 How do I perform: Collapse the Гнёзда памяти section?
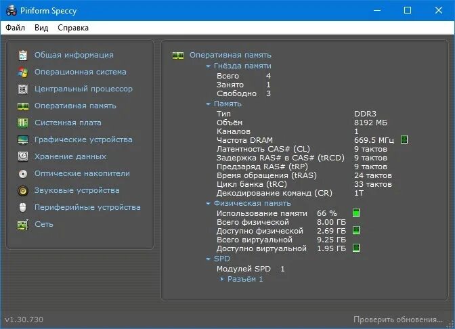(208, 66)
